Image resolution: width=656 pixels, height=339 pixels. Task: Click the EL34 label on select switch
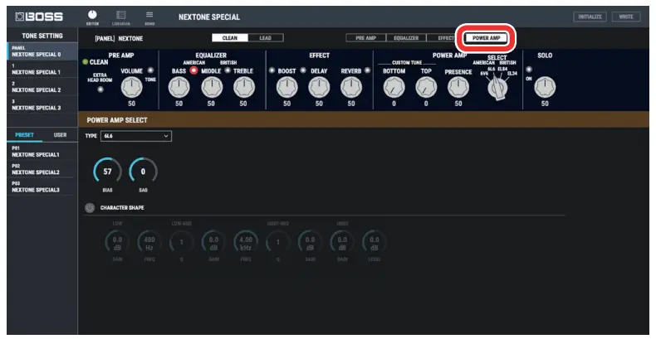(512, 74)
